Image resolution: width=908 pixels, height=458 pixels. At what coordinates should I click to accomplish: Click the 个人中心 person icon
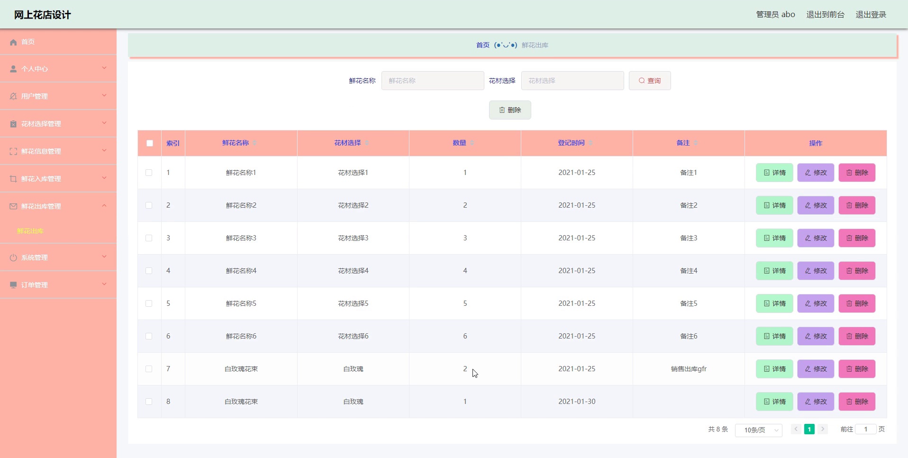pos(13,68)
